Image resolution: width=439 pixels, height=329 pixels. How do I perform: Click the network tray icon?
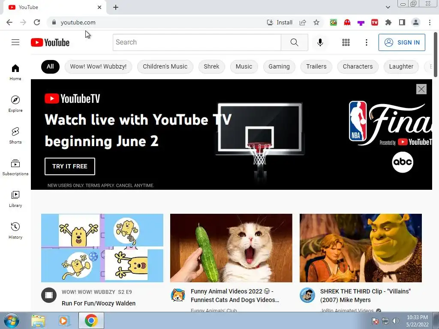385,321
